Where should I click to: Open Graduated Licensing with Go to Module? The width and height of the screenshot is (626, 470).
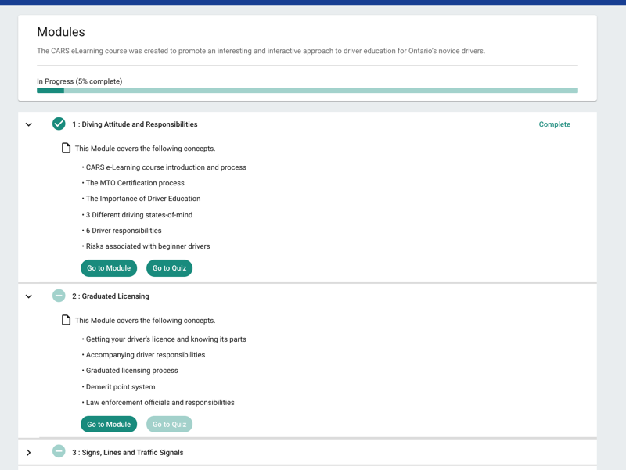point(109,424)
